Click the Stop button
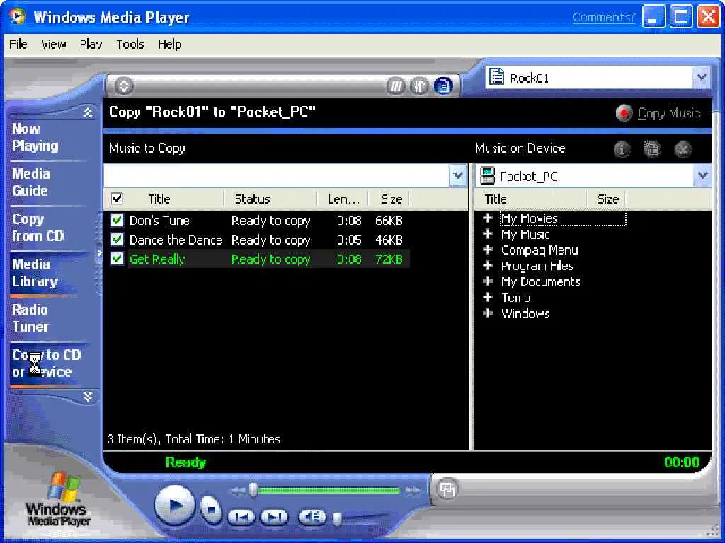Viewport: 725px width, 543px height. (211, 509)
